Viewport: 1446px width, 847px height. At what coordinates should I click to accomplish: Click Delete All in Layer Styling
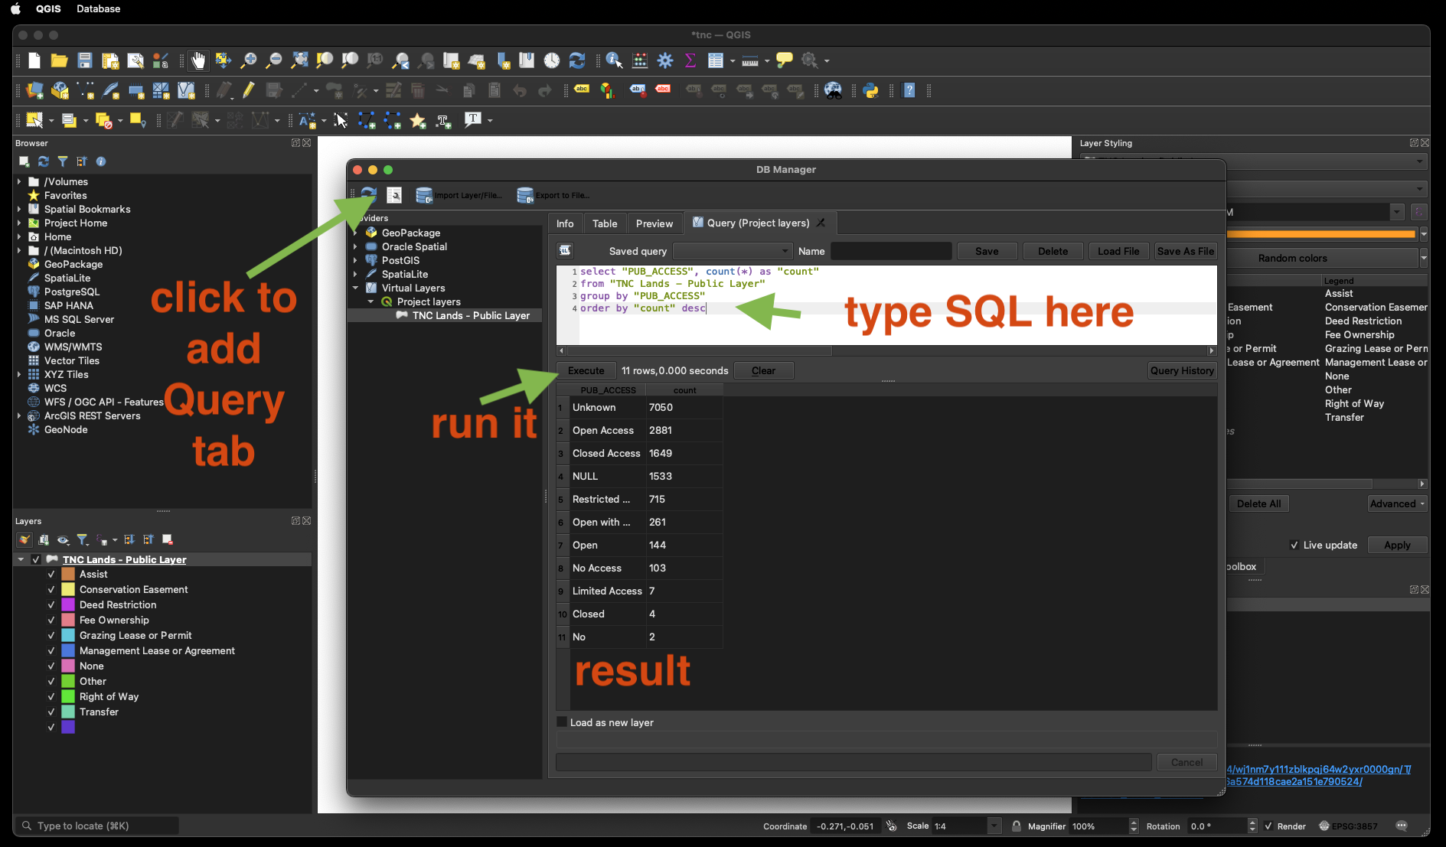(x=1258, y=503)
